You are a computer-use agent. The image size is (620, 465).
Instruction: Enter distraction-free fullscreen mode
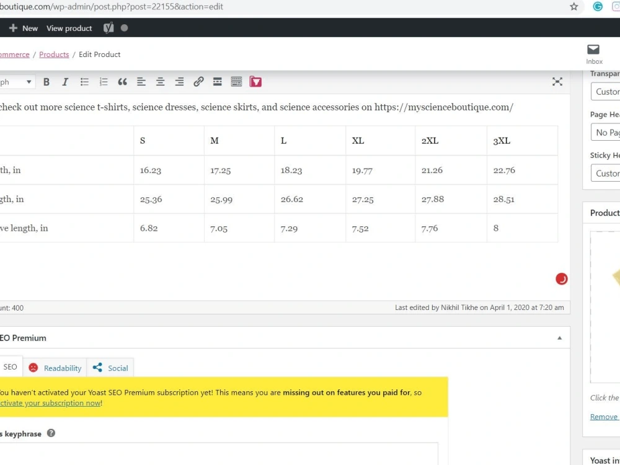(557, 82)
